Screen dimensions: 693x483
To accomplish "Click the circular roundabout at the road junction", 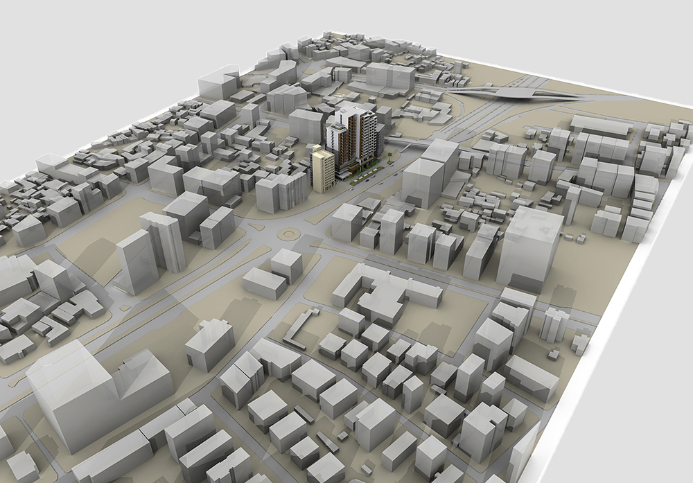I will point(288,234).
